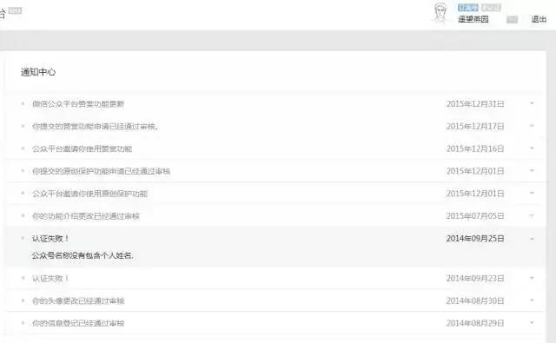This screenshot has height=343, width=556.
Task: Click the account avatar sketch portrait
Action: pyautogui.click(x=440, y=13)
